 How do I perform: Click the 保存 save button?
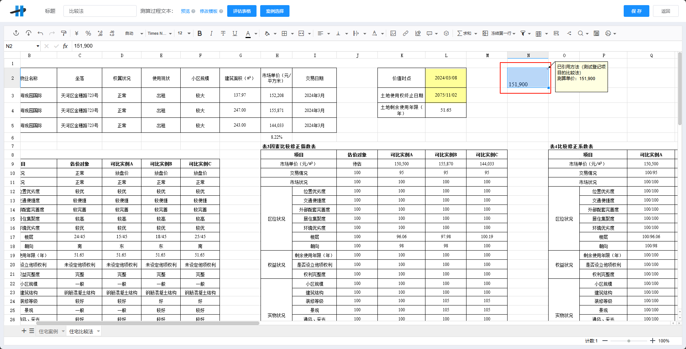click(x=637, y=11)
